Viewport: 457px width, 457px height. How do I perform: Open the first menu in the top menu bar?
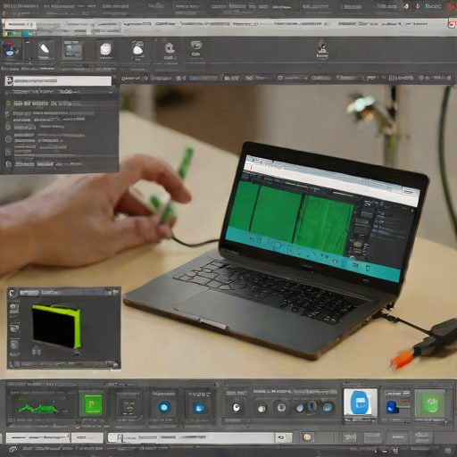(x=21, y=6)
